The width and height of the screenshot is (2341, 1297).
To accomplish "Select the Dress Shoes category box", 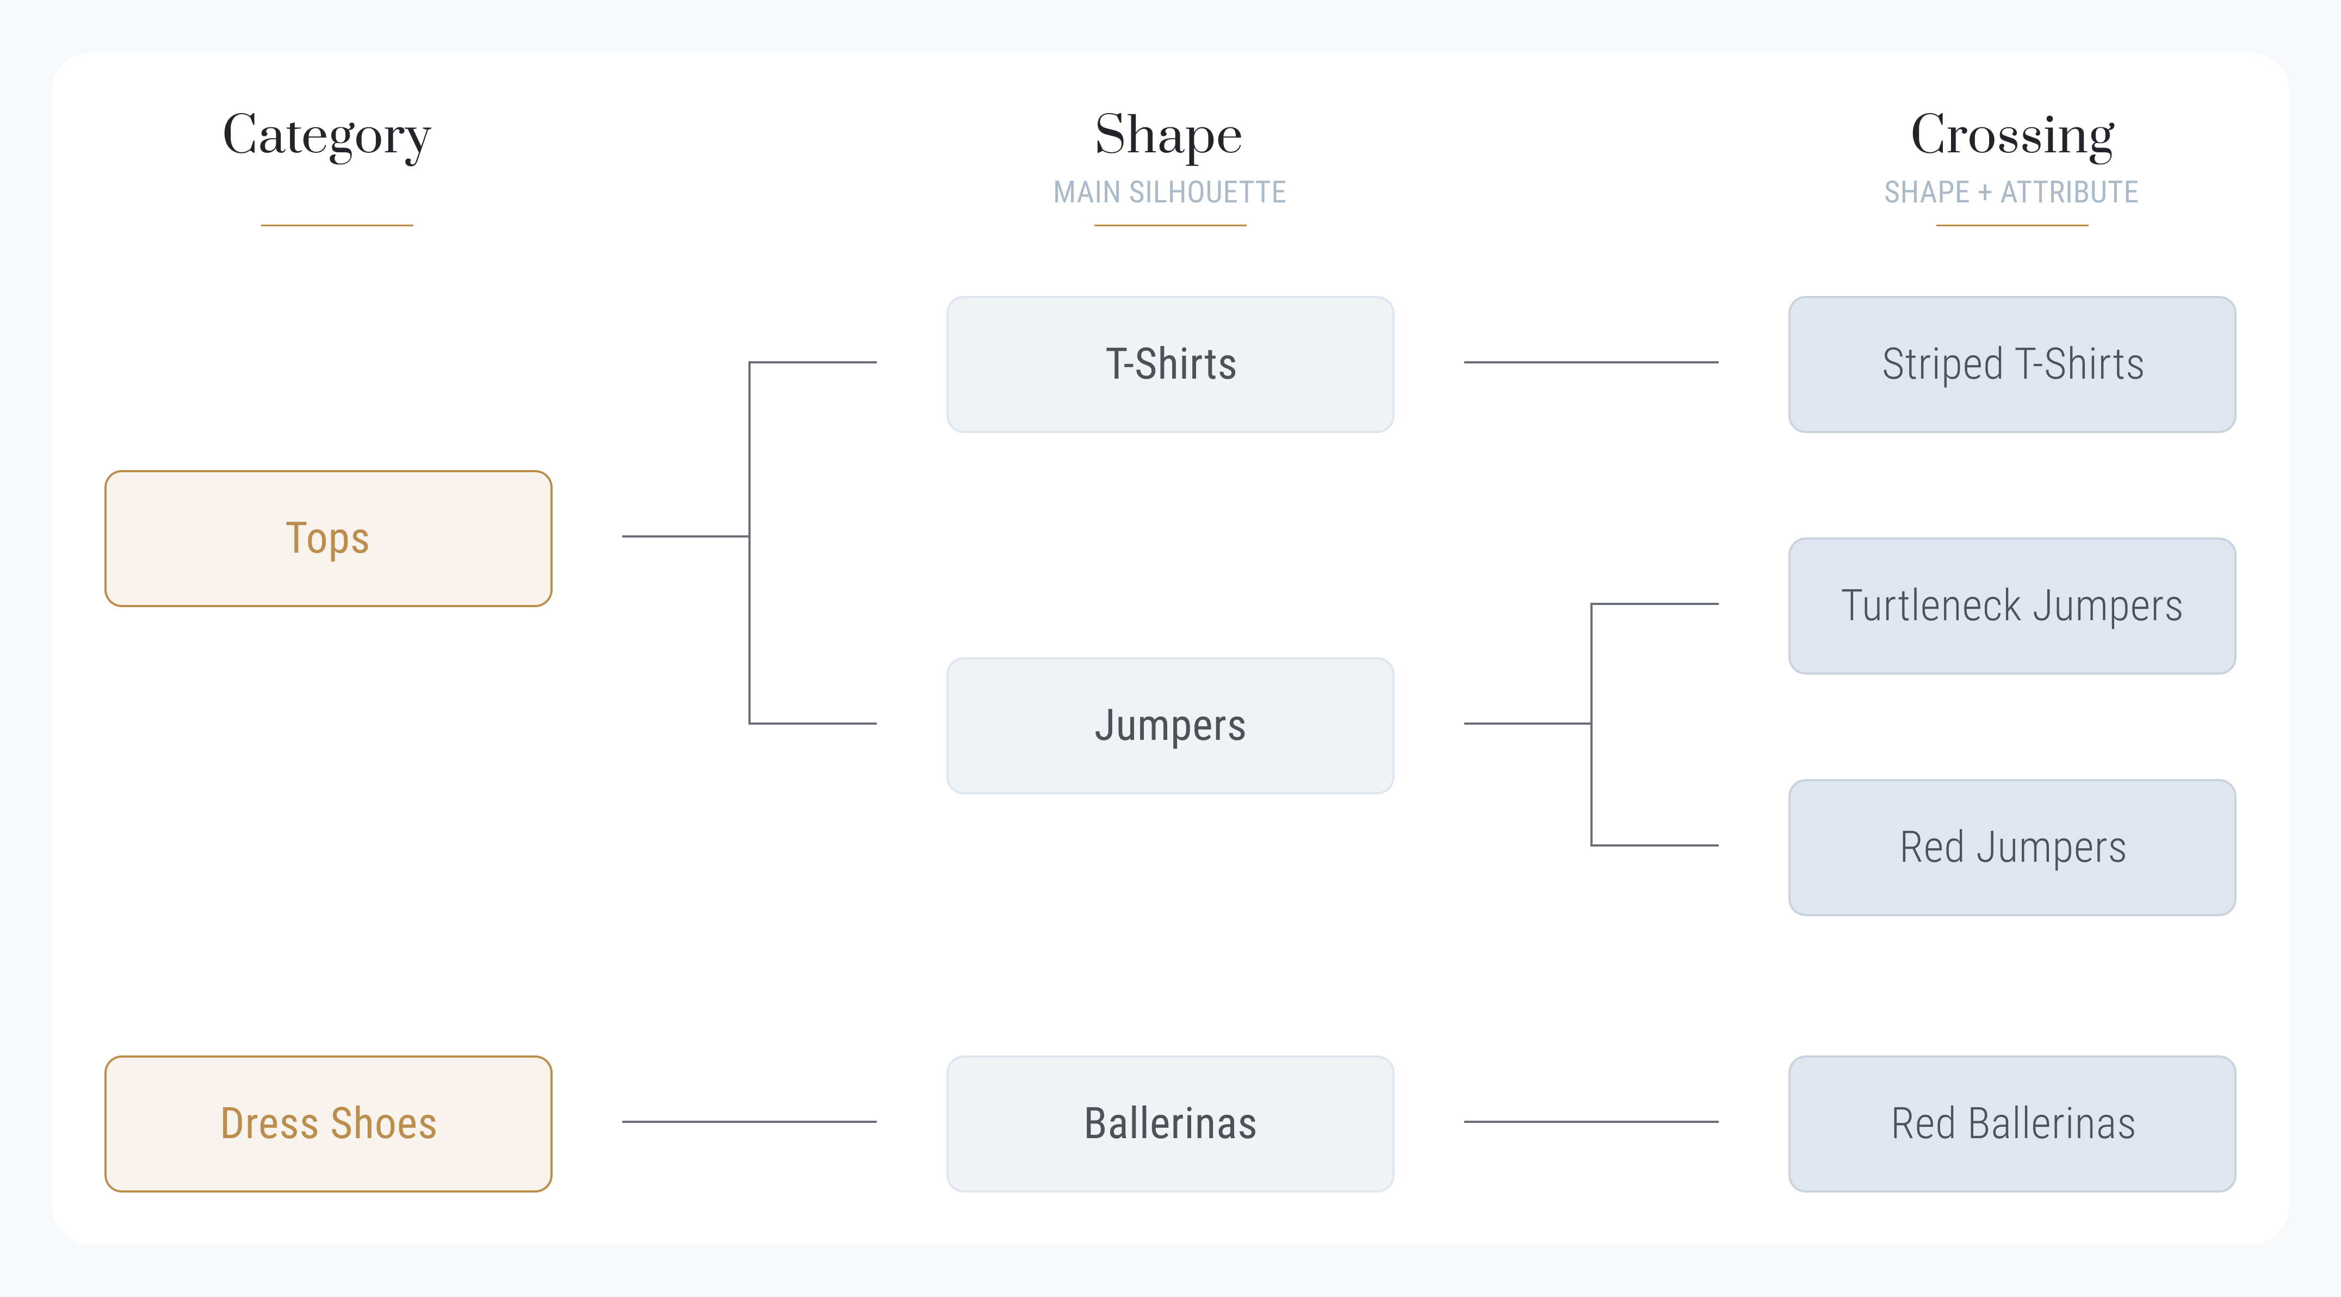I will point(328,1123).
